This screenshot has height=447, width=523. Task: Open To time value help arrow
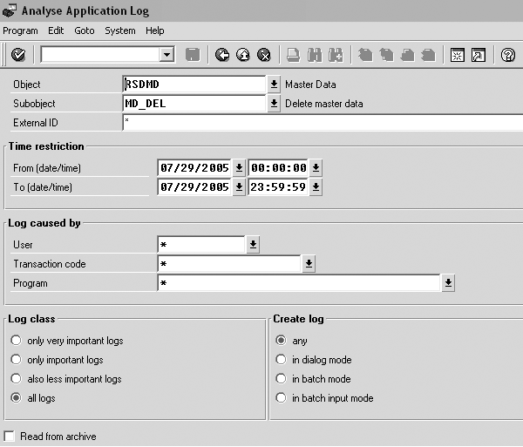316,187
